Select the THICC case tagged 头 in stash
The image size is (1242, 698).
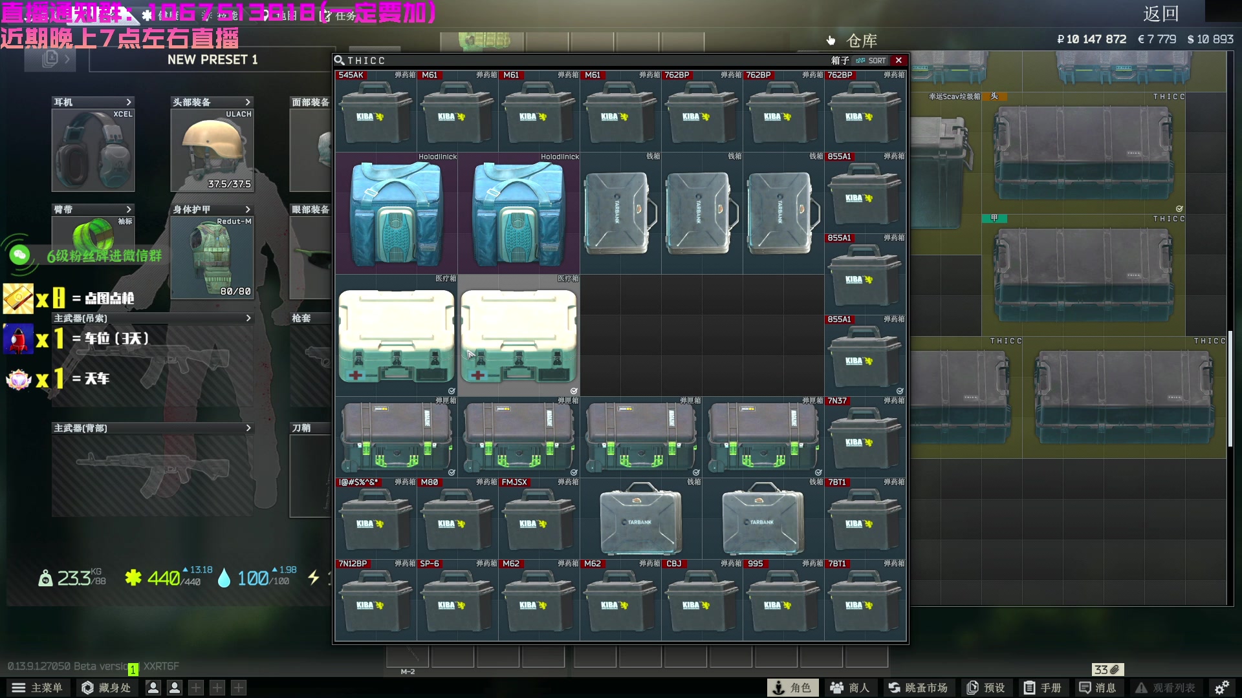[1084, 153]
